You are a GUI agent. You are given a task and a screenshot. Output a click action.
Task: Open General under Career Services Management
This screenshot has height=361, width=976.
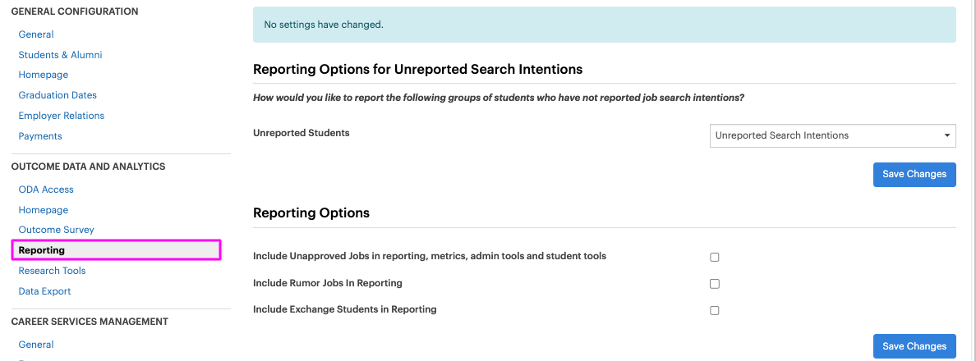[x=36, y=345]
